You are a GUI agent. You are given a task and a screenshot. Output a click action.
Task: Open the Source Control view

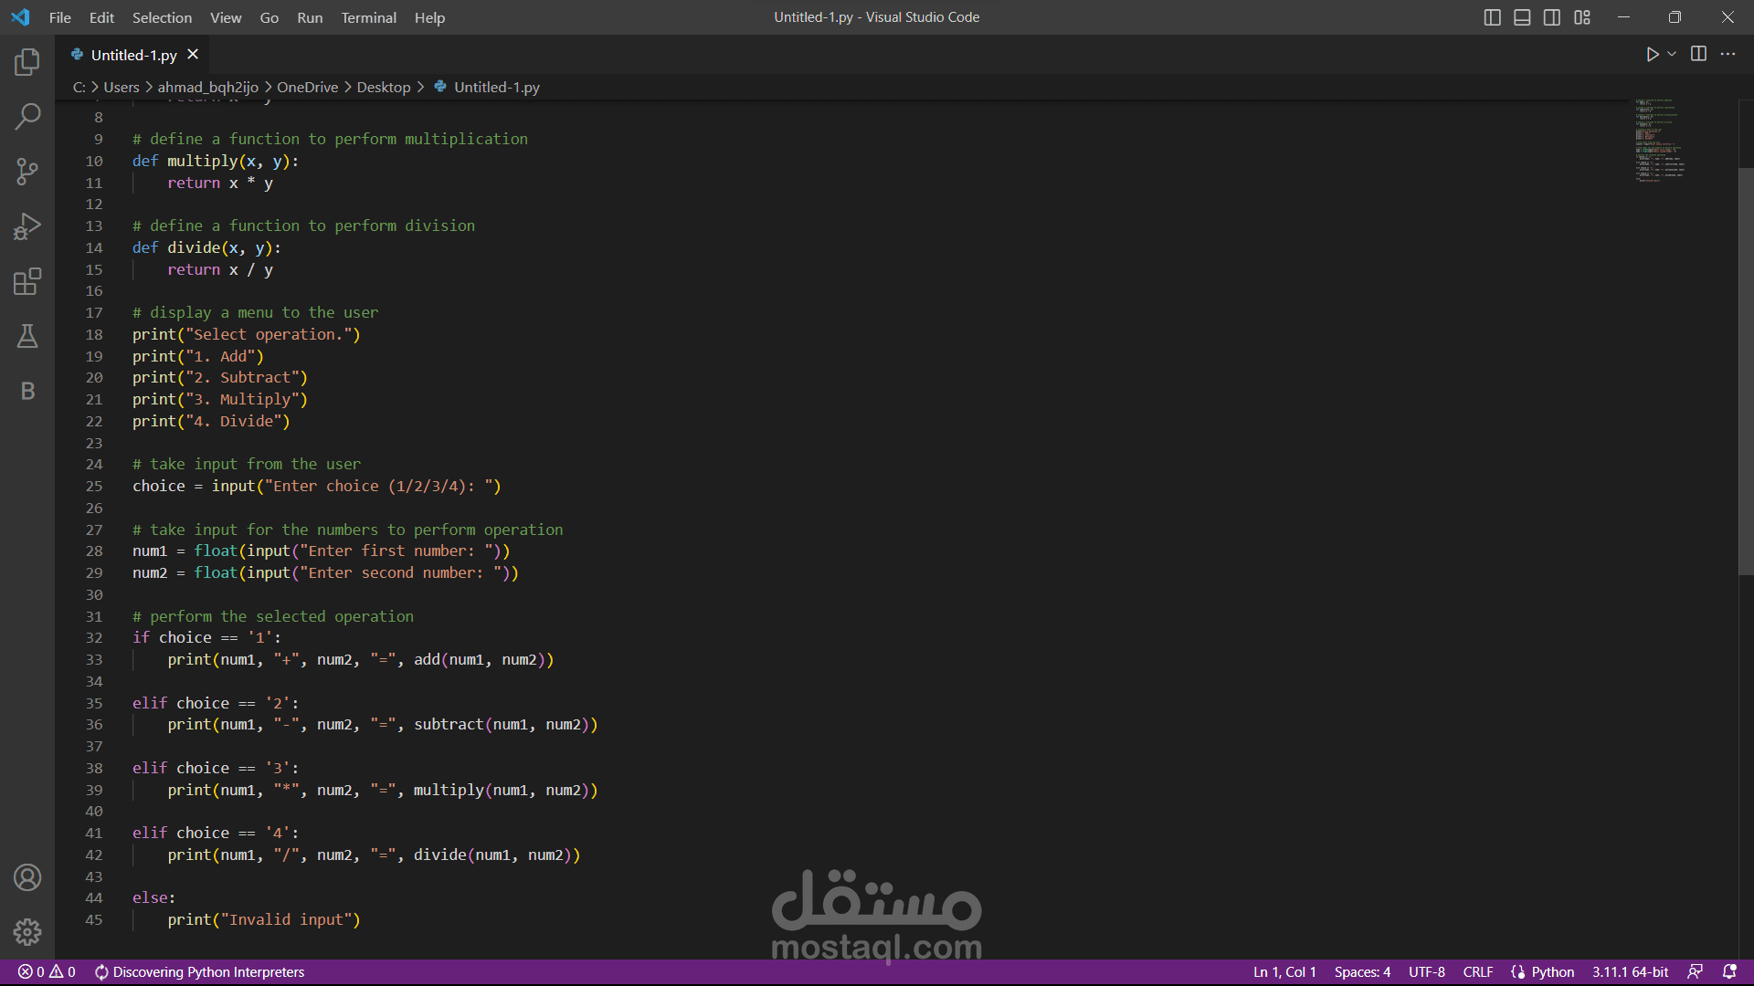point(27,172)
